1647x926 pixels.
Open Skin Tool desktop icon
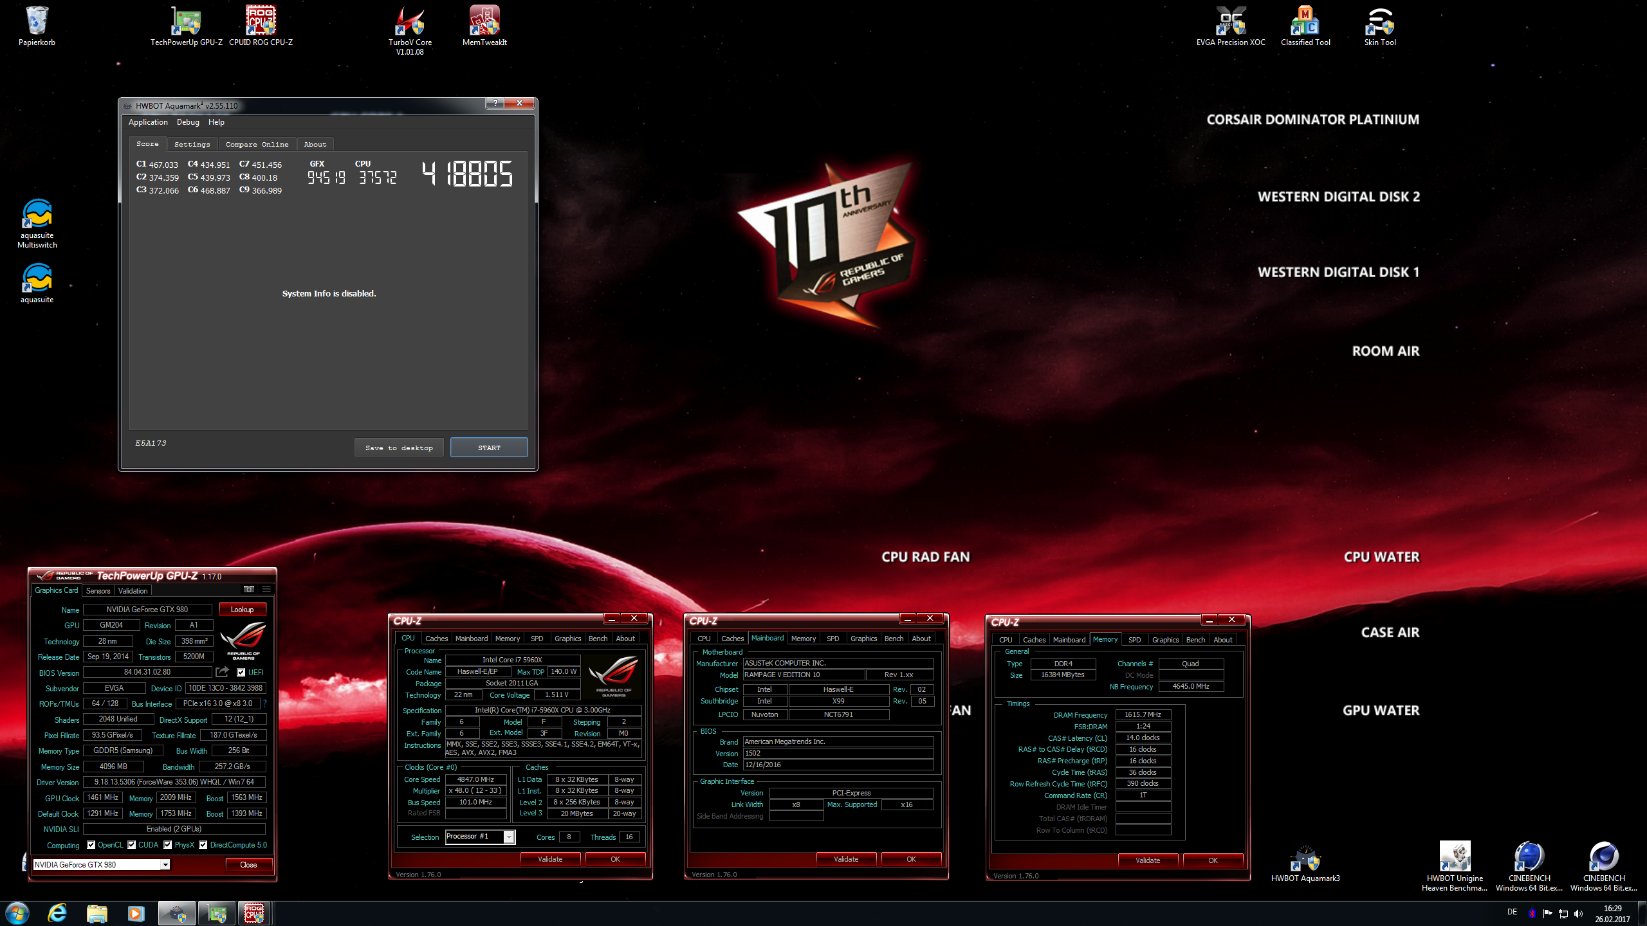pyautogui.click(x=1380, y=26)
